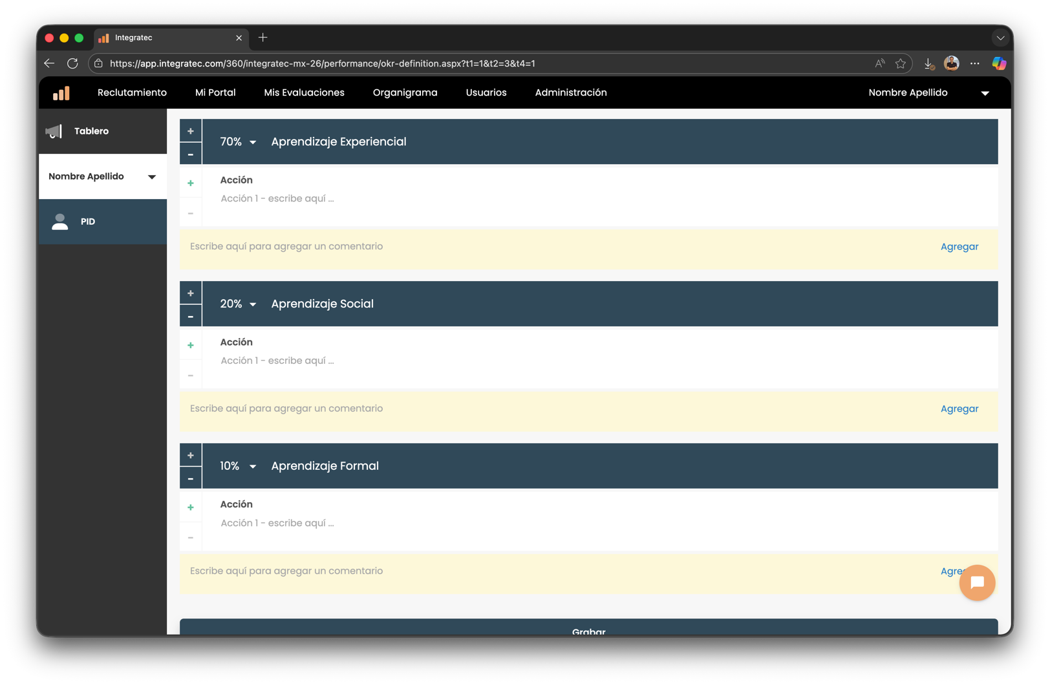Open the 20% weight dropdown
Viewport: 1050px width, 685px height.
[x=239, y=304]
